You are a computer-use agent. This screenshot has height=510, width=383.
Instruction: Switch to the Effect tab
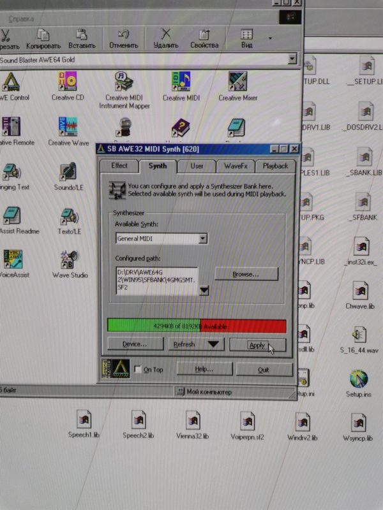(x=119, y=166)
